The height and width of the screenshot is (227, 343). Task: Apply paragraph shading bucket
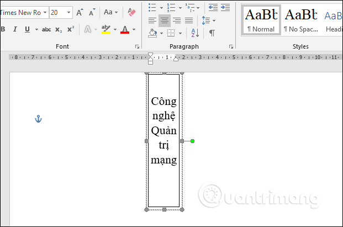coord(152,33)
